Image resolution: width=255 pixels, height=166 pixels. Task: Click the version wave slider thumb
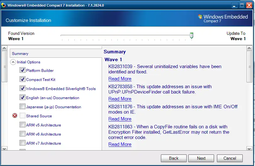(191, 35)
